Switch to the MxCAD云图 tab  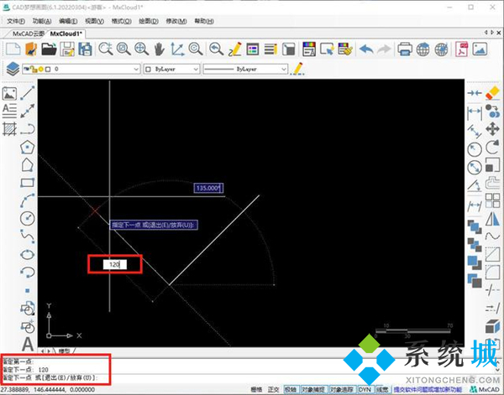(x=28, y=34)
